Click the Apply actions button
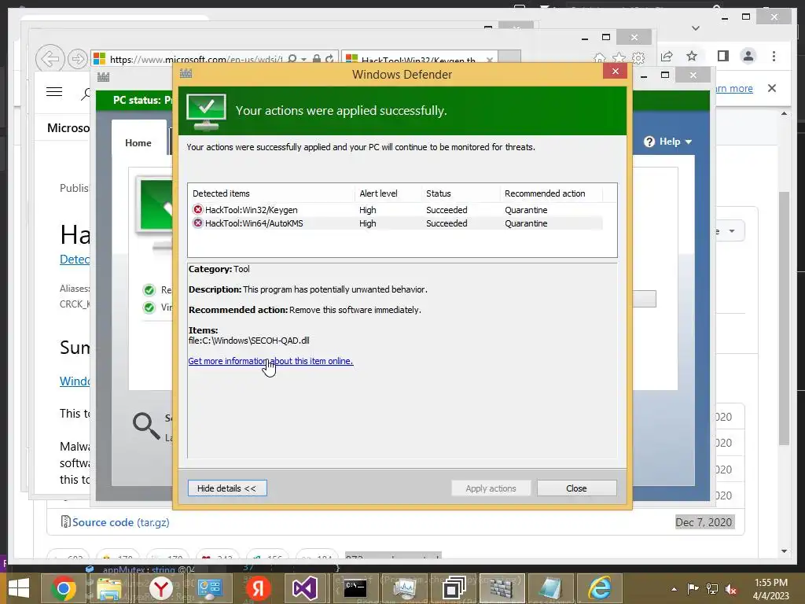The height and width of the screenshot is (604, 805). (x=491, y=488)
